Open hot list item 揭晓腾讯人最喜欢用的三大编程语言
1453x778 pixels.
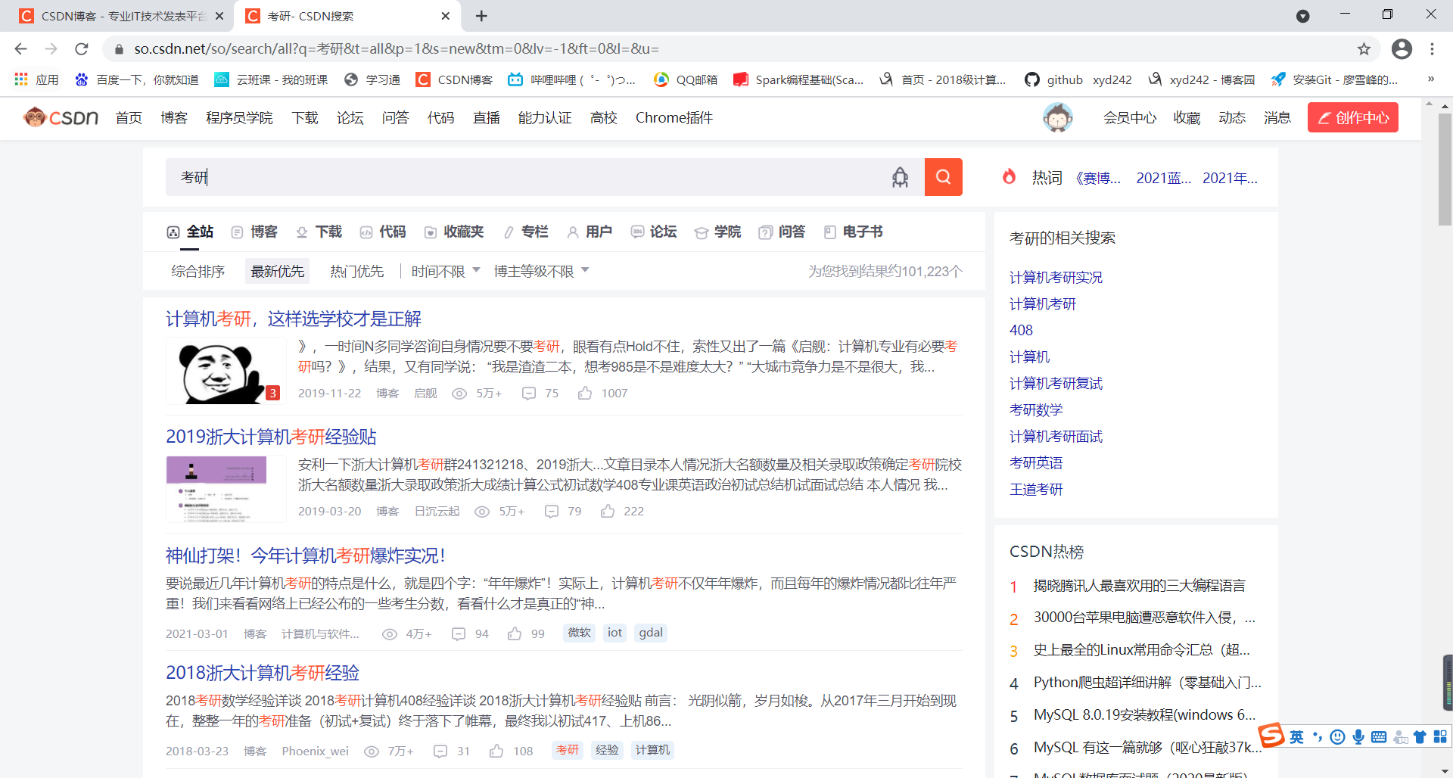coord(1140,586)
